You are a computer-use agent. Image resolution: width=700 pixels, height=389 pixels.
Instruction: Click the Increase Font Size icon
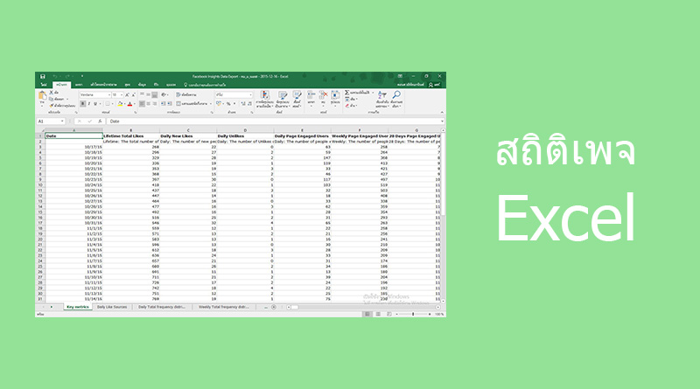click(x=127, y=95)
